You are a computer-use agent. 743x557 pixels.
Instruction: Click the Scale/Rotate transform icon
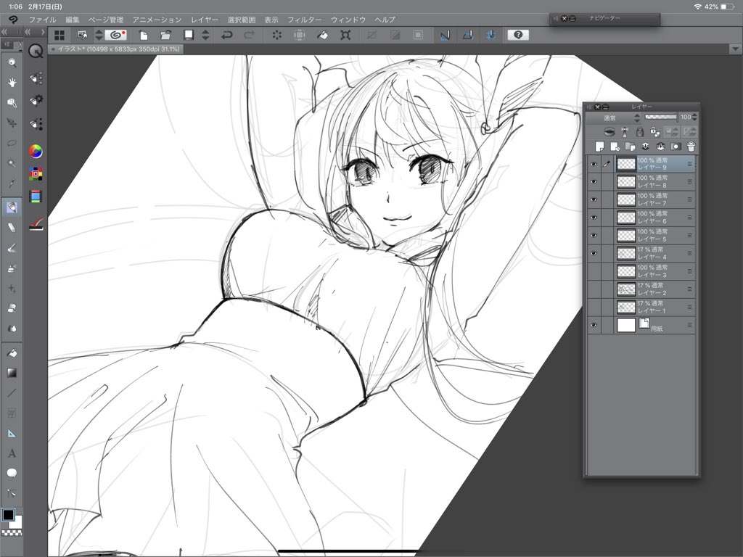click(345, 35)
